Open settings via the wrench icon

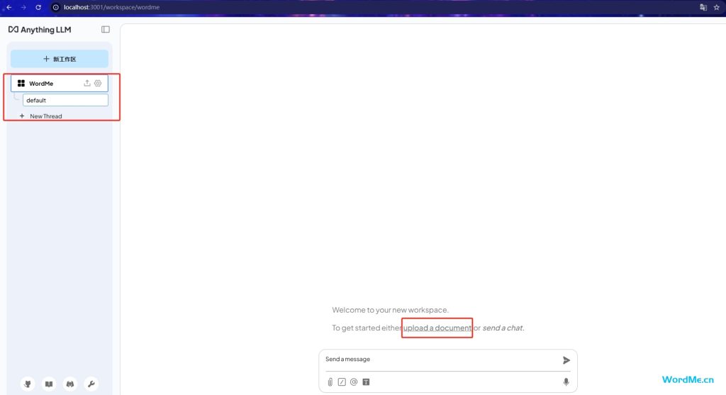91,384
